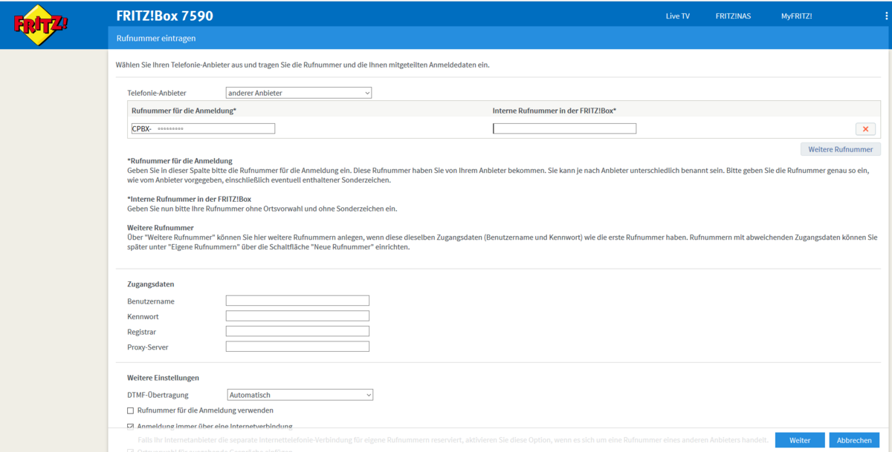892x452 pixels.
Task: Open Live TV from the top menu
Action: click(x=677, y=16)
